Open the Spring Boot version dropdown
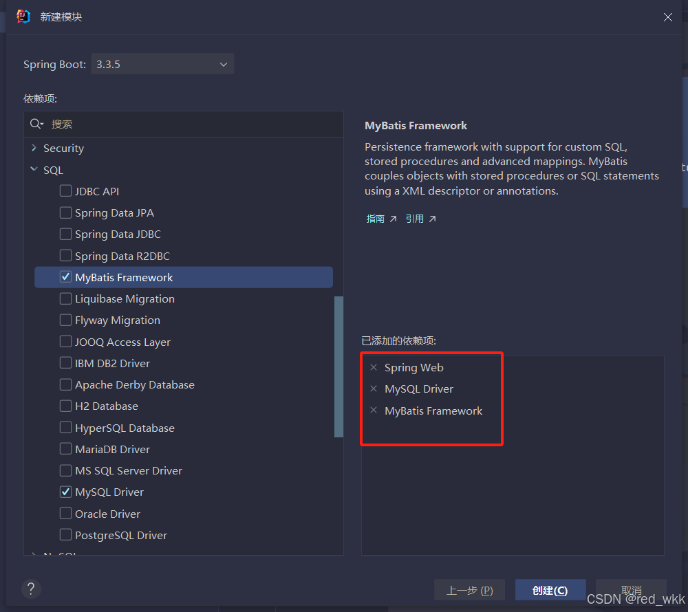Image resolution: width=688 pixels, height=612 pixels. (162, 64)
